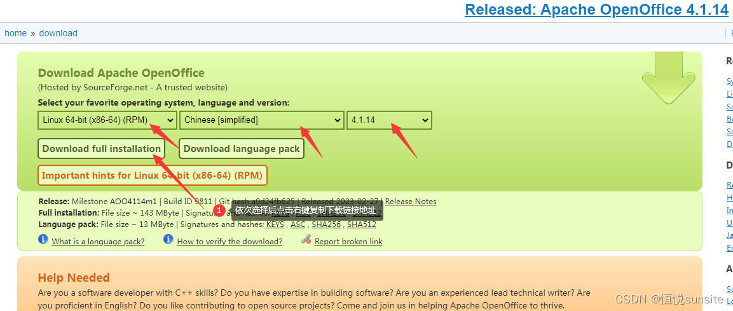
Task: Open the operating system dropdown showing Linux 64-bit RPM
Action: click(107, 120)
